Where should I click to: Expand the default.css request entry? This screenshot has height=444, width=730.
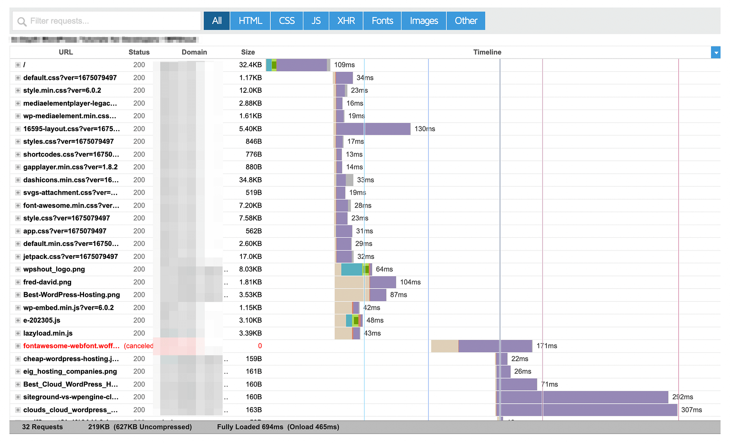tap(18, 77)
